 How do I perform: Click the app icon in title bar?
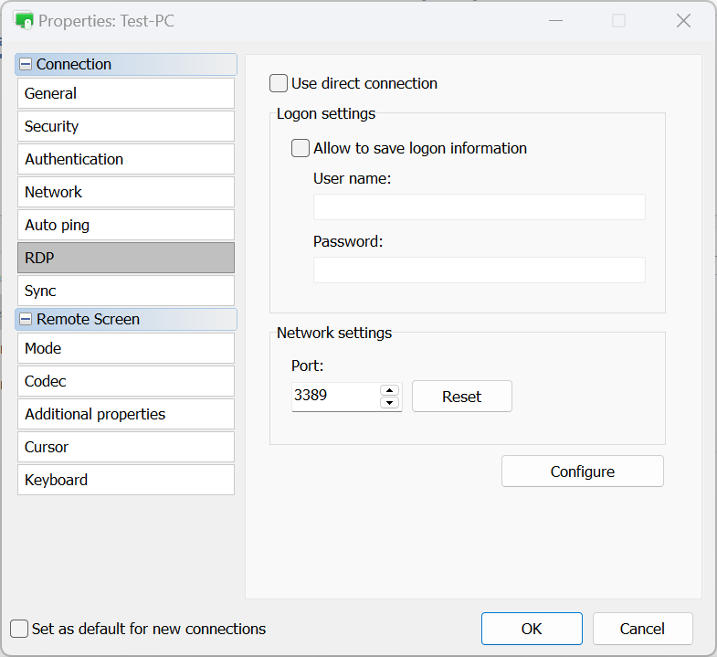click(24, 20)
